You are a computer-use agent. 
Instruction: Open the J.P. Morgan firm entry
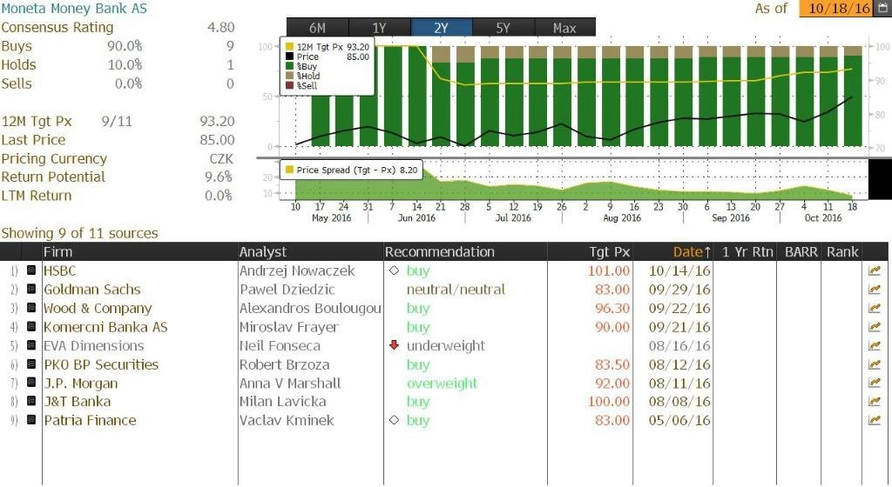point(80,384)
